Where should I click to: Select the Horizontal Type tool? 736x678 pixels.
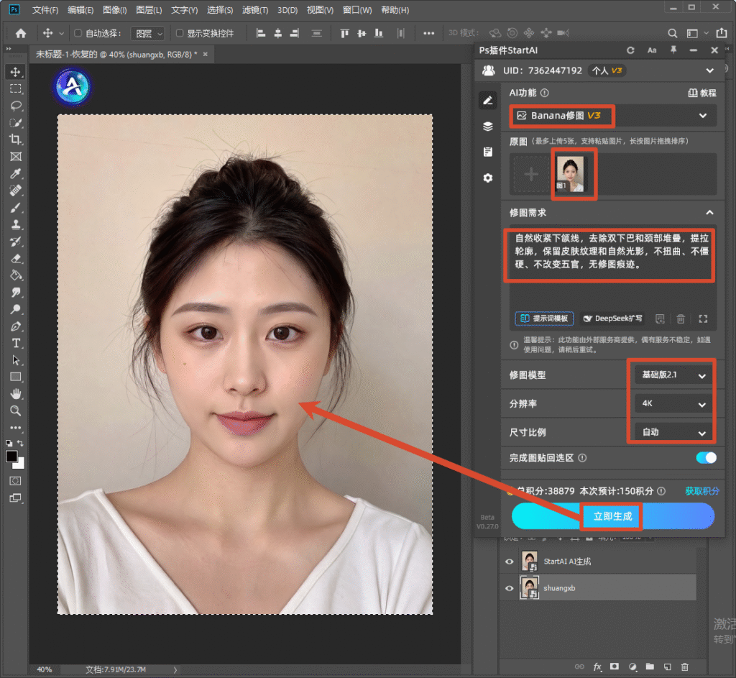[x=16, y=343]
